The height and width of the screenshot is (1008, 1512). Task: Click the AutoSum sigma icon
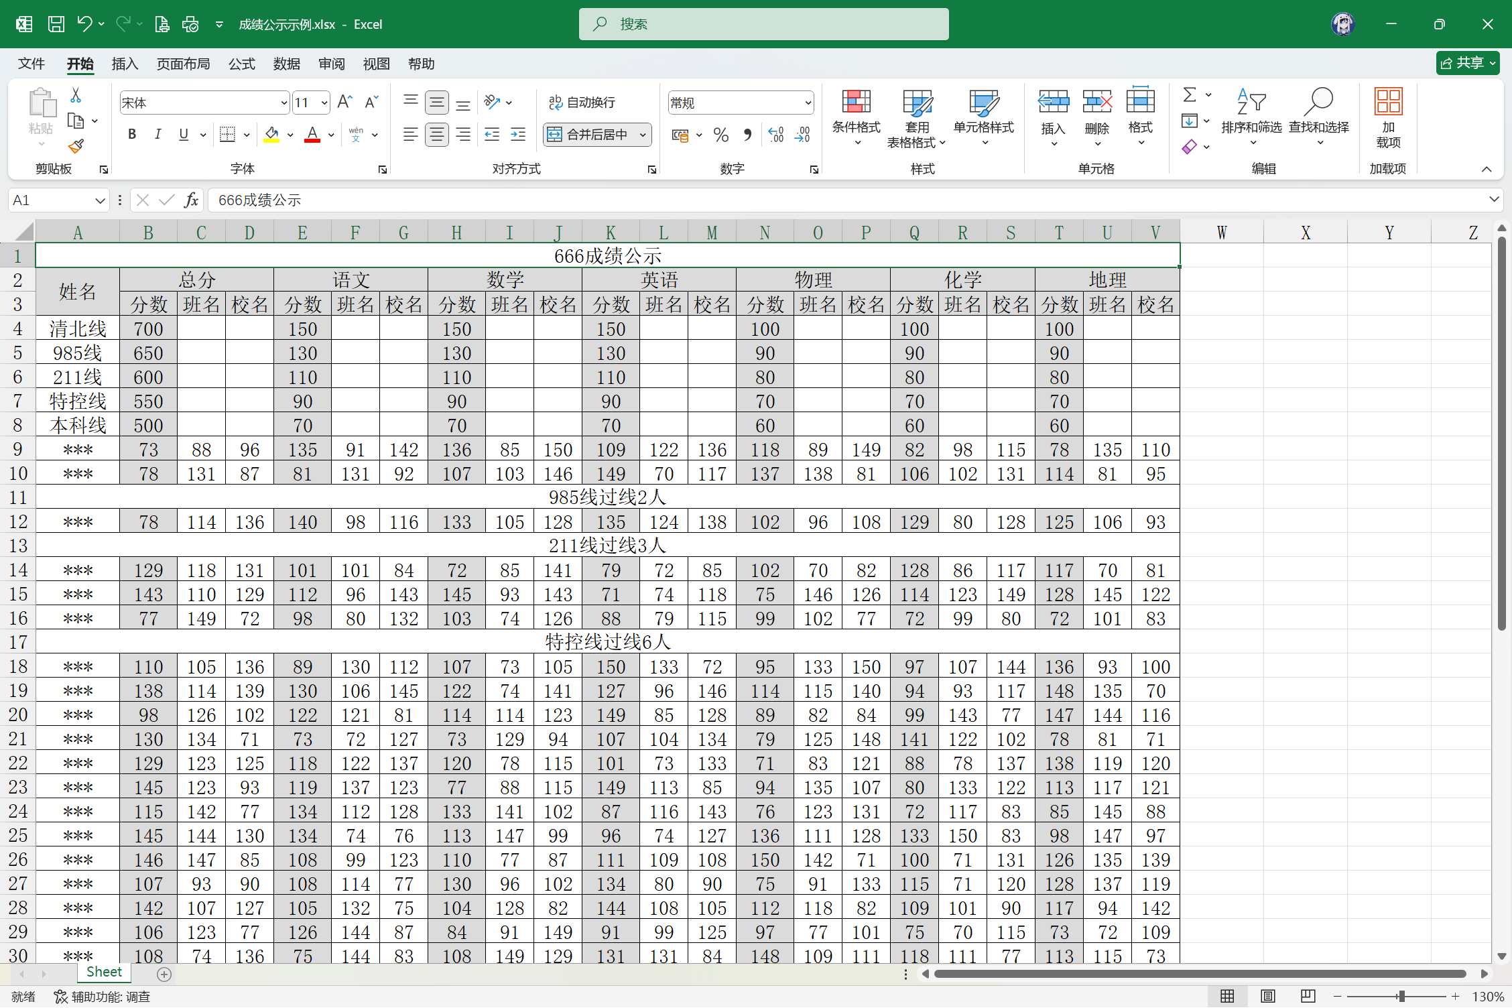click(x=1190, y=94)
